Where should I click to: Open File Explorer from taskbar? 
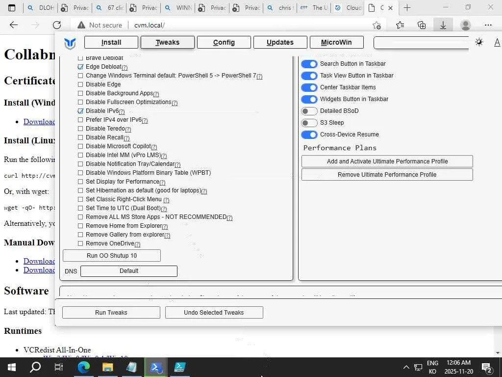pyautogui.click(x=107, y=367)
